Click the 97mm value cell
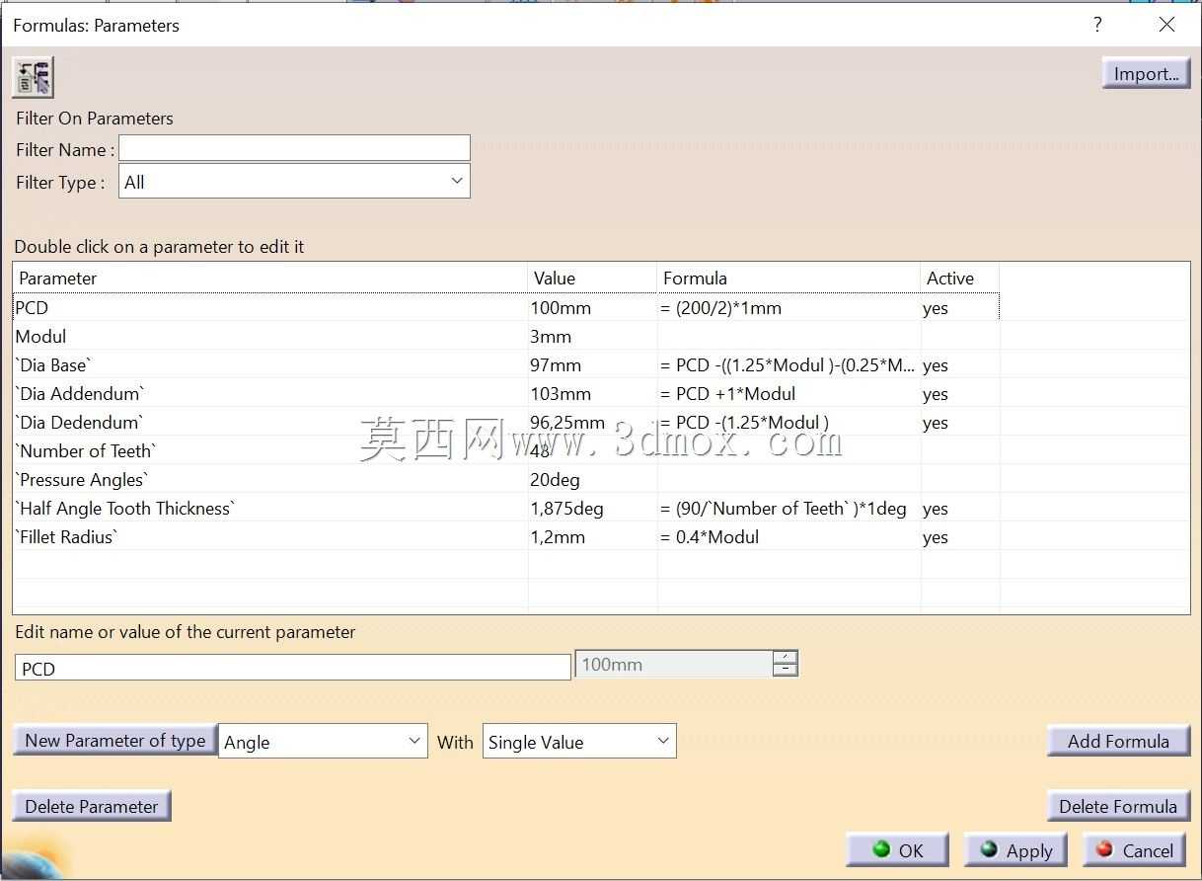The width and height of the screenshot is (1202, 881). click(592, 364)
